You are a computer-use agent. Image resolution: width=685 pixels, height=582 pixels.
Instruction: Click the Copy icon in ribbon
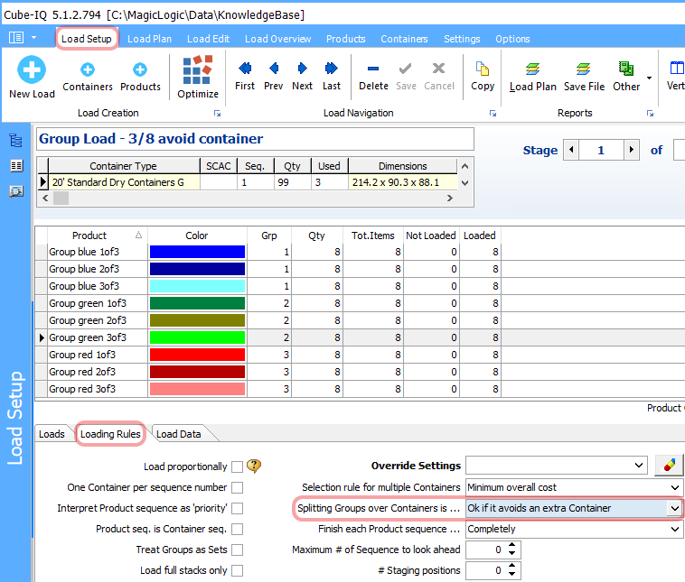click(x=483, y=69)
